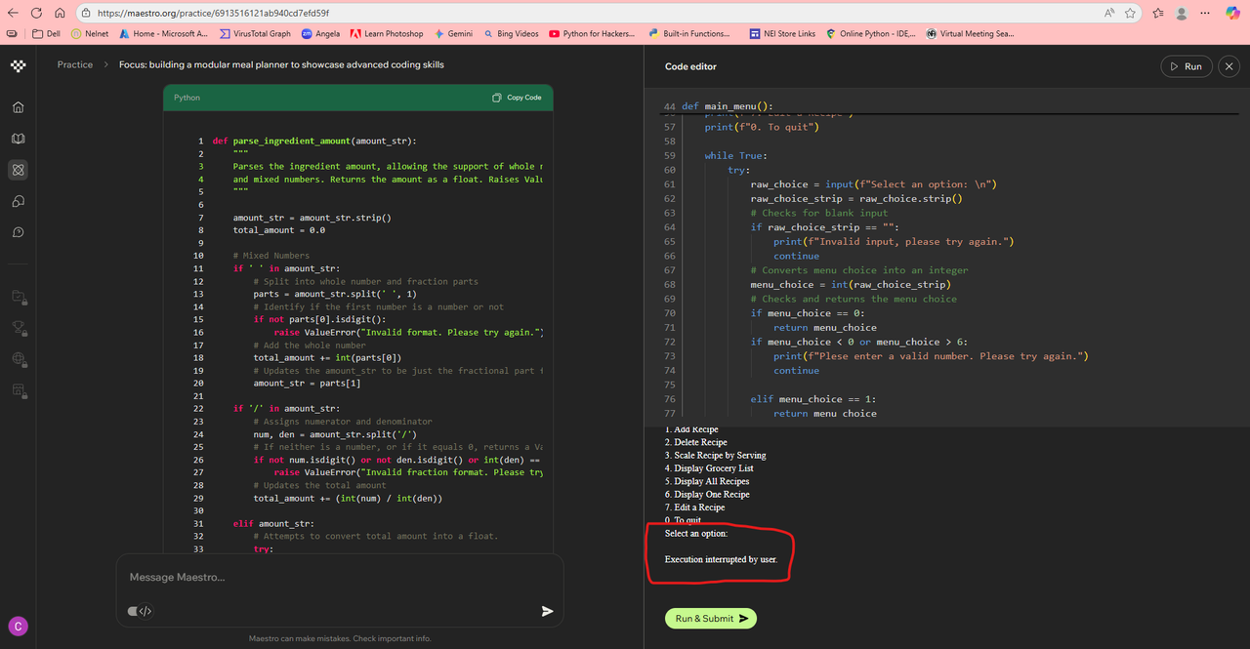Screen dimensions: 1250x649
Task: Activate Read aloud icon in address bar
Action: click(1109, 14)
